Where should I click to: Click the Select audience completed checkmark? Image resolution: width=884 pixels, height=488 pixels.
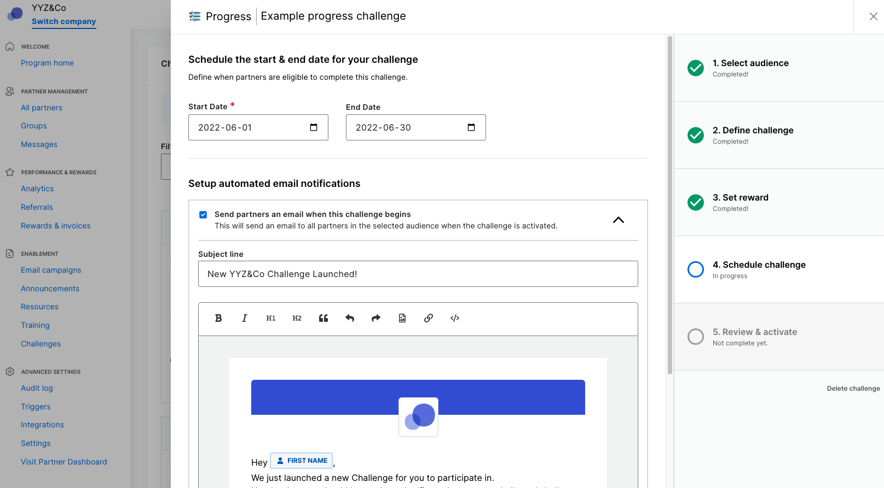click(696, 68)
